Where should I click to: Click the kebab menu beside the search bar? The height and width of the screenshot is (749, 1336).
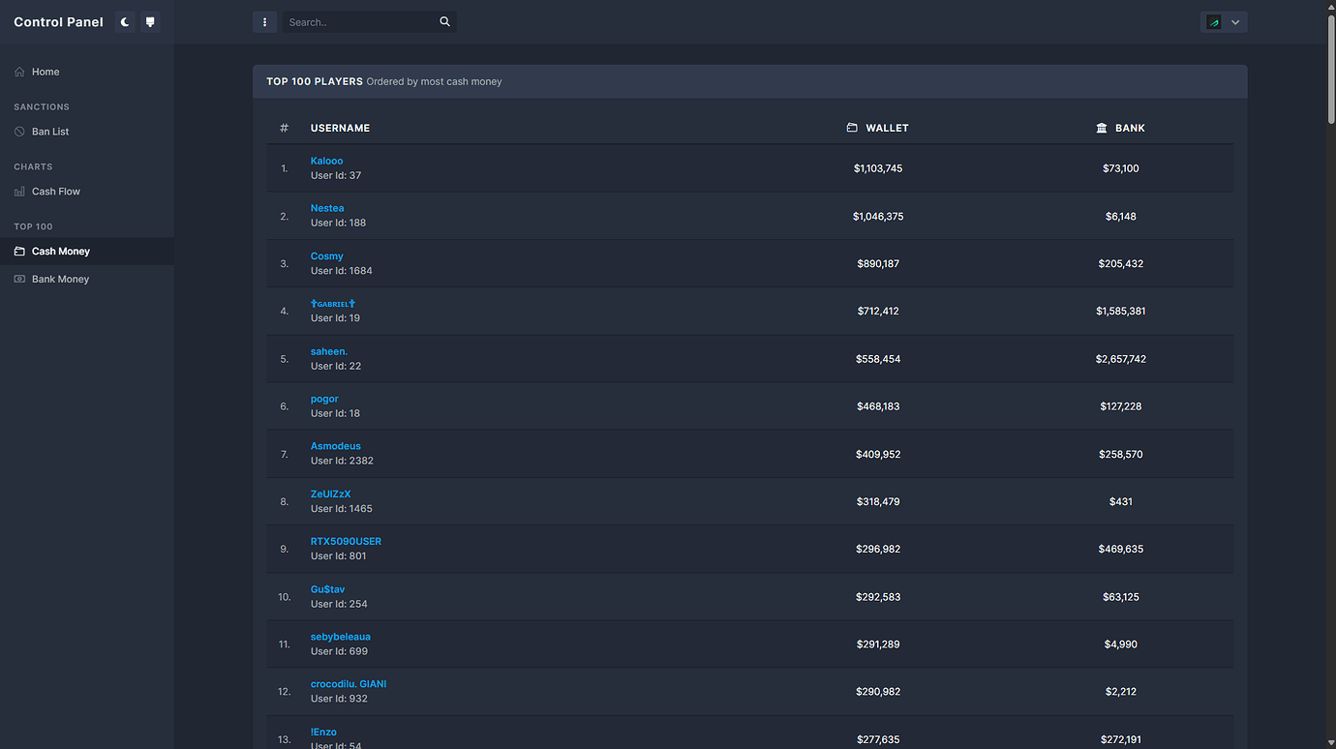tap(264, 21)
